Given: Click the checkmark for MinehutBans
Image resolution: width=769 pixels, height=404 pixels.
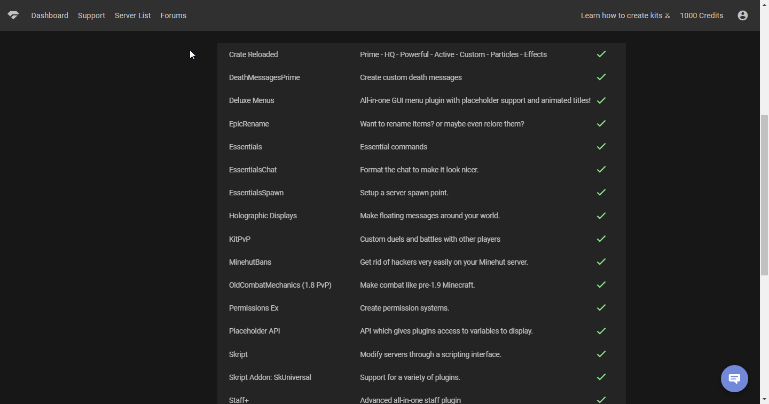Looking at the screenshot, I should tap(601, 262).
